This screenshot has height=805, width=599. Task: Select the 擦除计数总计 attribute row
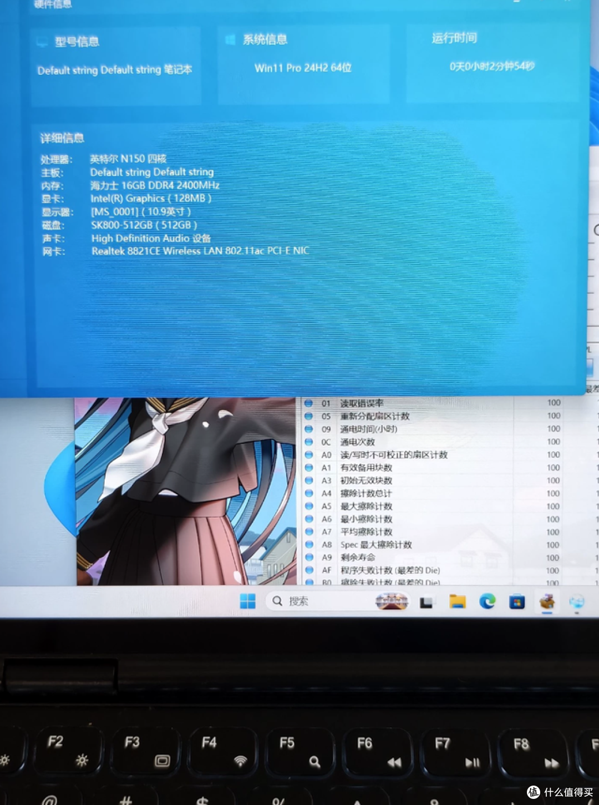pos(449,493)
